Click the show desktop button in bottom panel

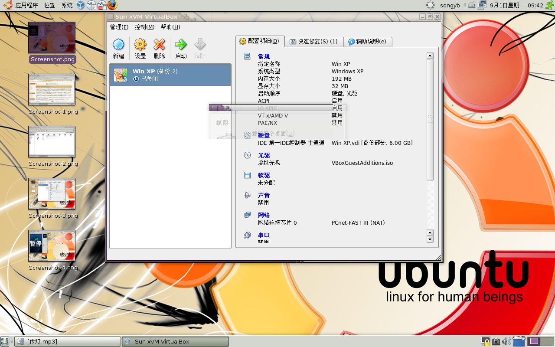tap(6, 341)
